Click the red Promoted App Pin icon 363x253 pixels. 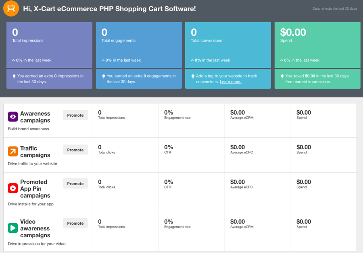[x=13, y=188]
